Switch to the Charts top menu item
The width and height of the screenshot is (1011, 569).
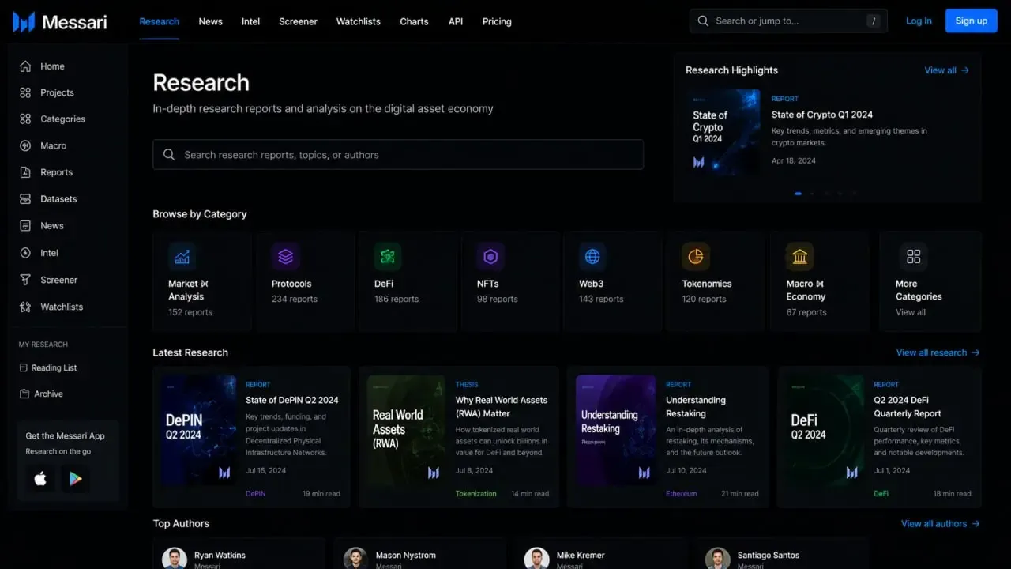[414, 21]
